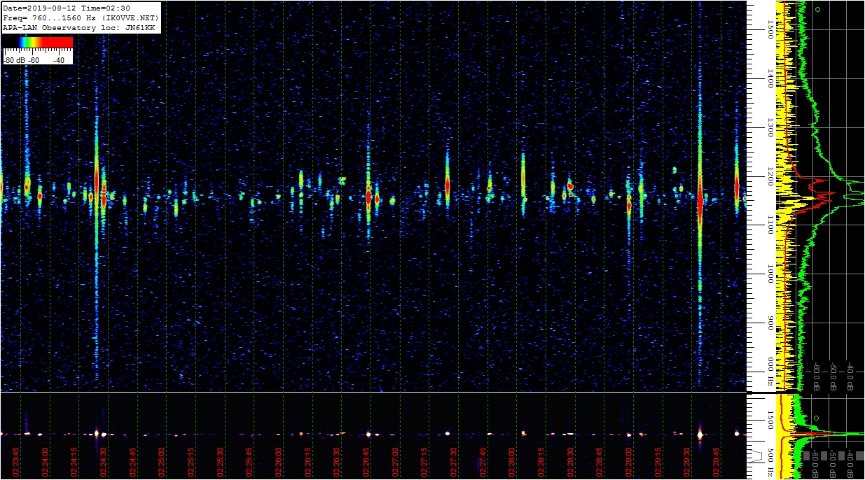Click the 02:29:00 time marker
865x480 pixels.
click(x=629, y=463)
